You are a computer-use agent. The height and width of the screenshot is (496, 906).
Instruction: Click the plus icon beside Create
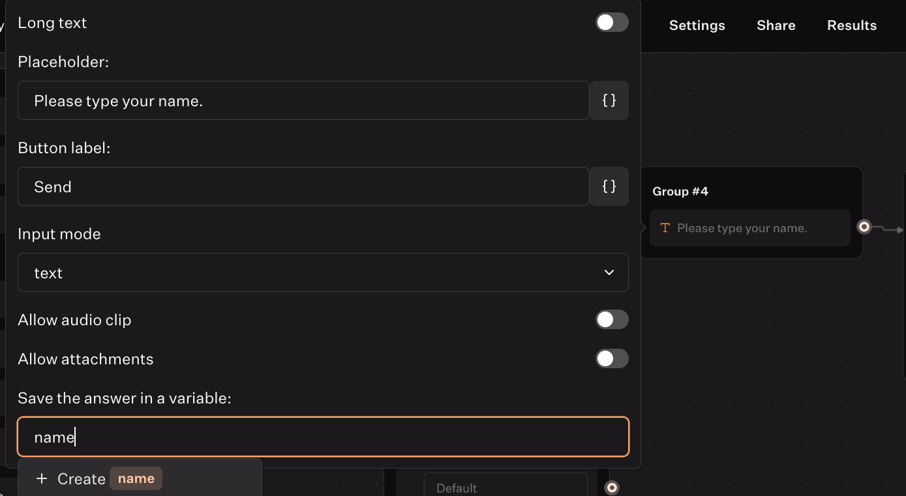[42, 479]
